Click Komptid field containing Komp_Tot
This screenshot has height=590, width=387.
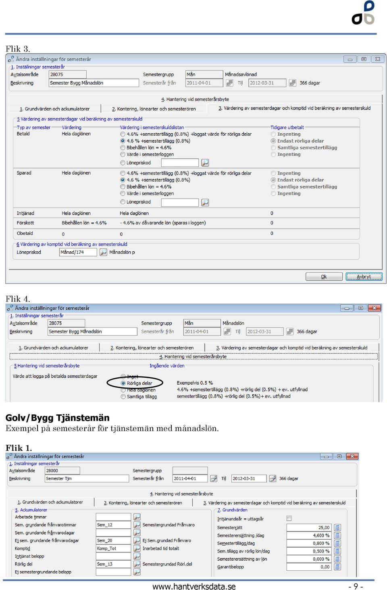(x=113, y=548)
